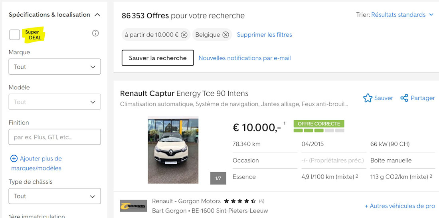Click the Partager share icon

pyautogui.click(x=404, y=98)
